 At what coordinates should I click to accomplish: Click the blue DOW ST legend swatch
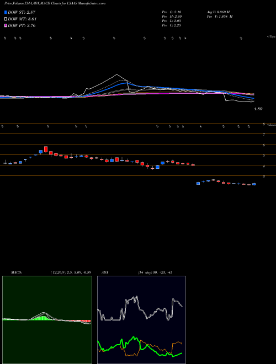[6, 12]
